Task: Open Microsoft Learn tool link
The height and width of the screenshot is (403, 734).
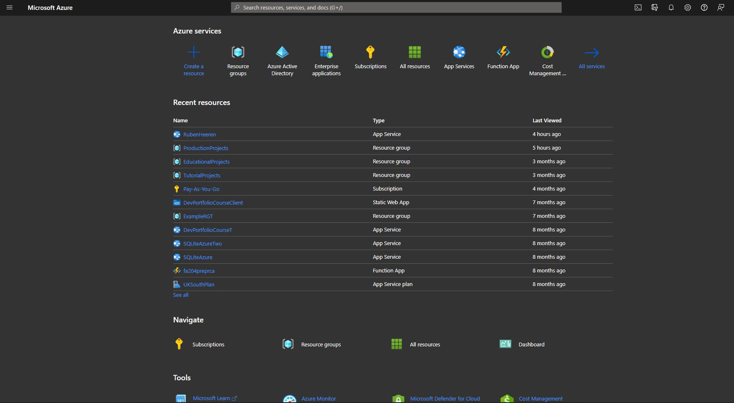Action: point(214,398)
